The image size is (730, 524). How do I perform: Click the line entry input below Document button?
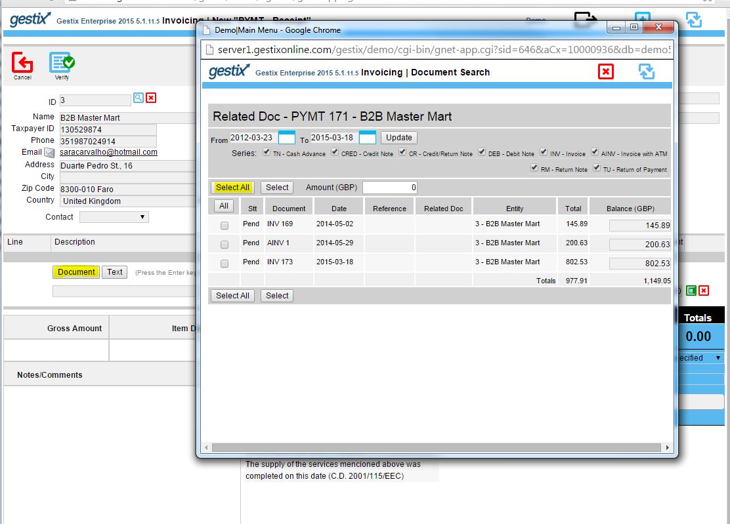pyautogui.click(x=124, y=292)
